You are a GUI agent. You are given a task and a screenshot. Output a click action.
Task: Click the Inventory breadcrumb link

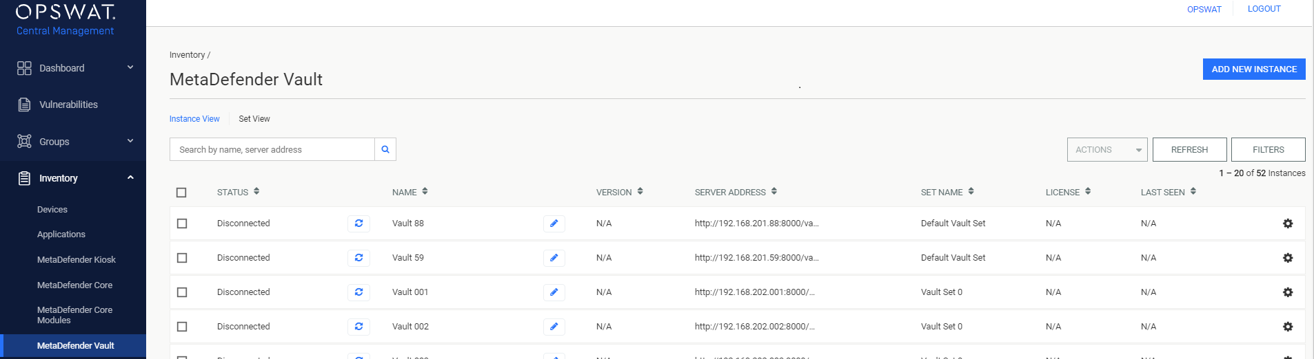click(188, 55)
